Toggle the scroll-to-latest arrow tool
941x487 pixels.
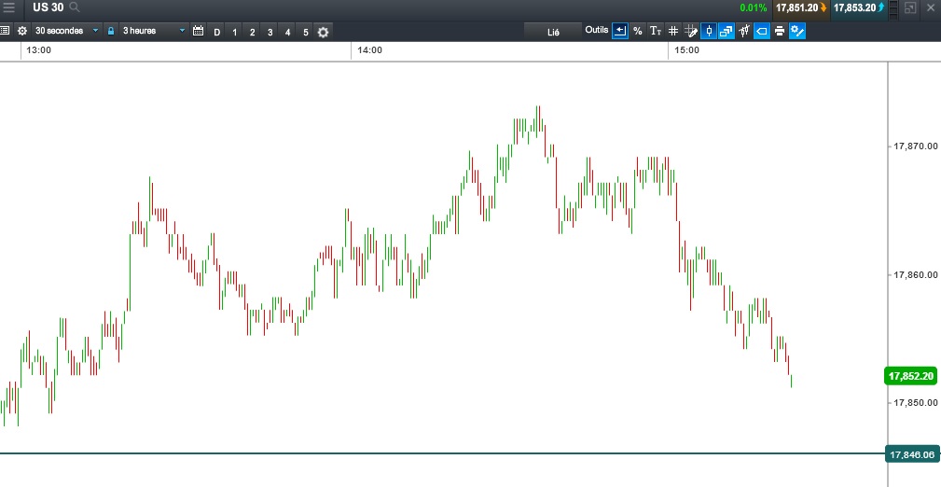click(620, 31)
